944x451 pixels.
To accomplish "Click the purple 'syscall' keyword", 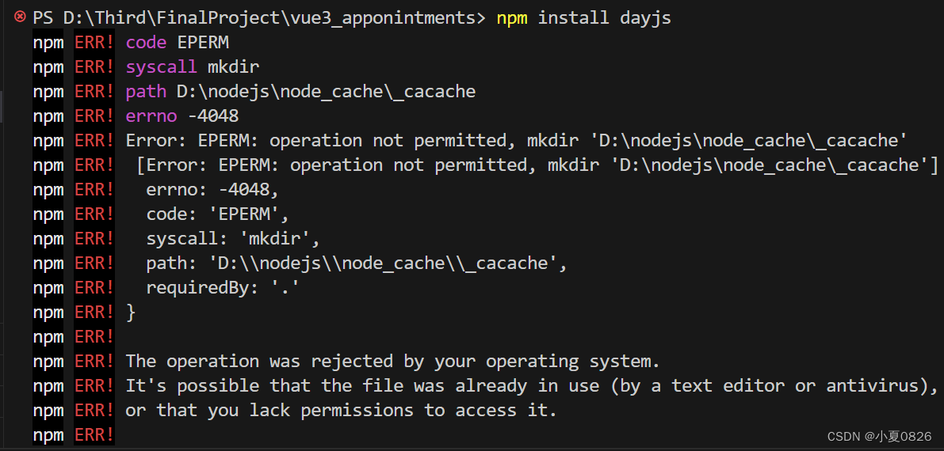I will coord(162,67).
